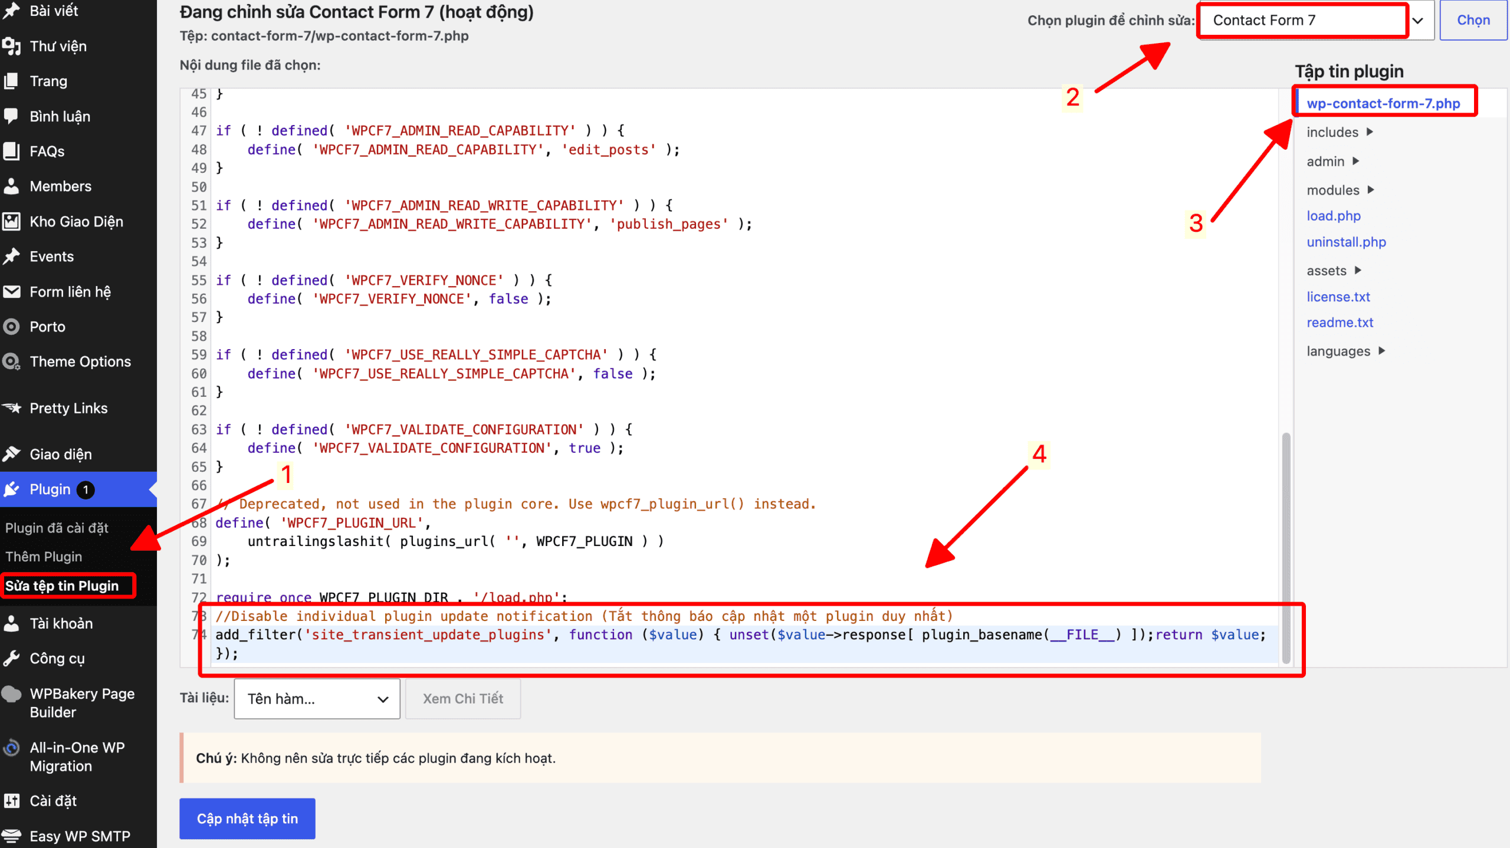Open the load.php file
1510x848 pixels.
pyautogui.click(x=1333, y=216)
